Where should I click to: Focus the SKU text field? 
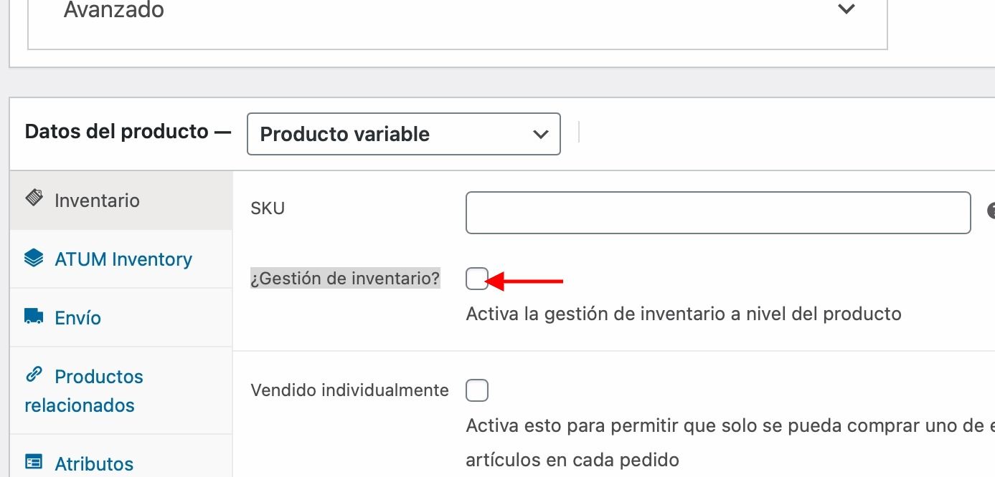718,213
